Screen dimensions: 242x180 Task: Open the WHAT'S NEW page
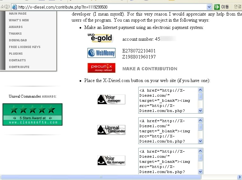[x=19, y=20]
